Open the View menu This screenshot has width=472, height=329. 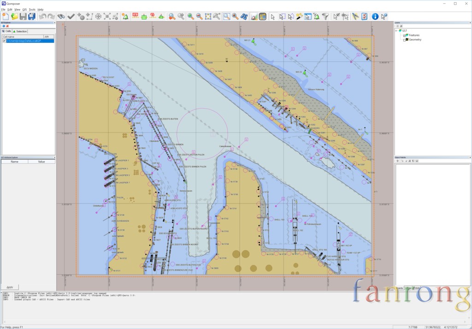(x=18, y=10)
